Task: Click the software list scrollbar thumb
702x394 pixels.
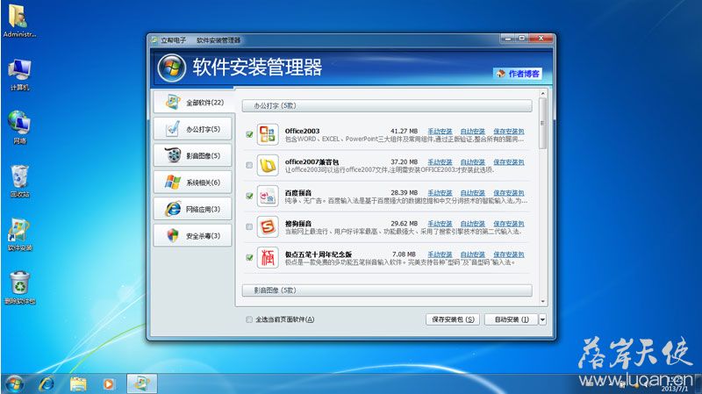Action: coord(542,123)
